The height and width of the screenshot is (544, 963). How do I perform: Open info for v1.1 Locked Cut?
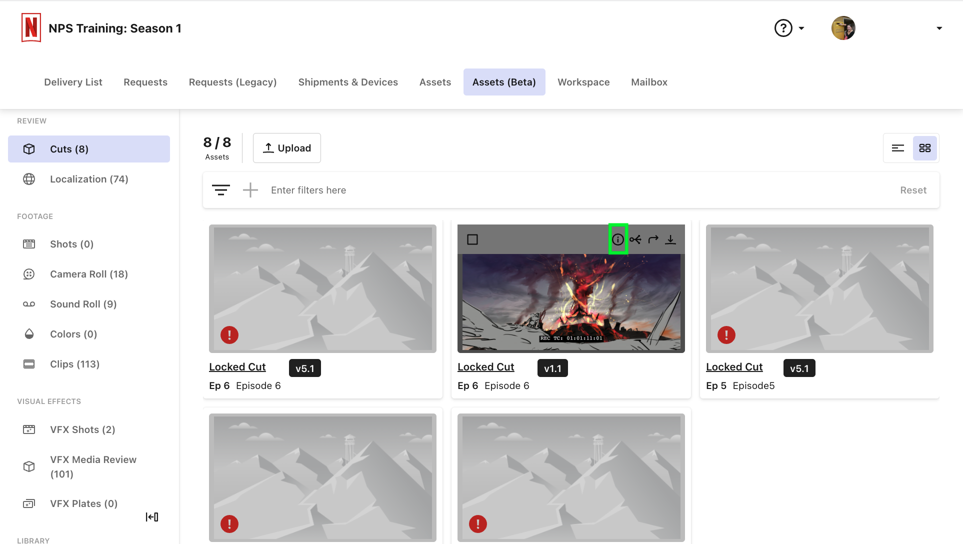(x=618, y=239)
